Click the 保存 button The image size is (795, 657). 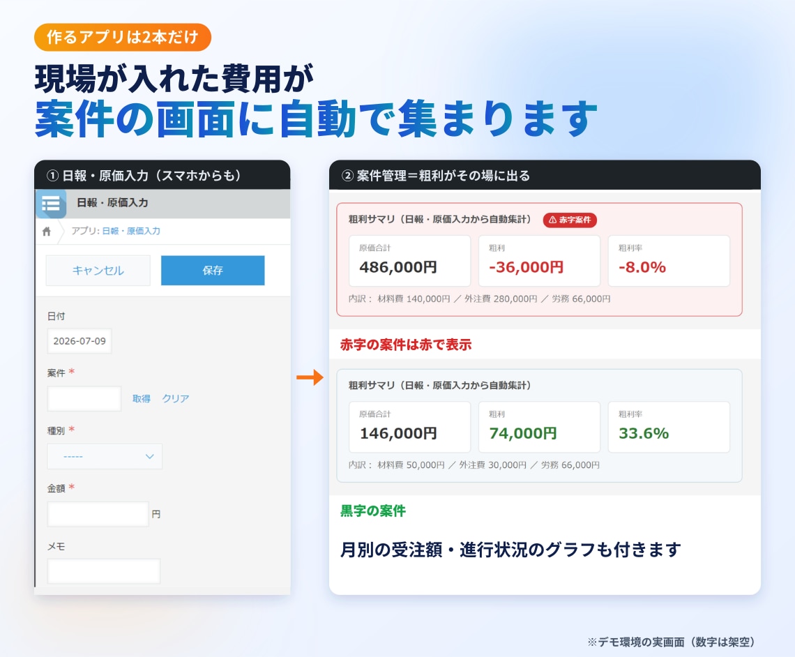[x=213, y=270]
